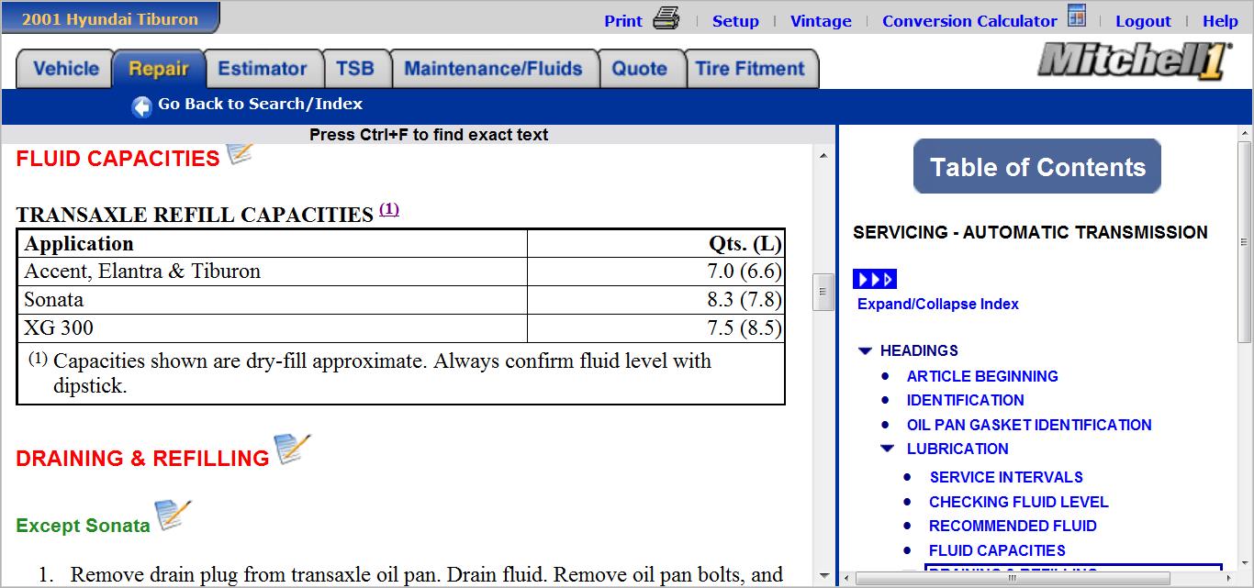
Task: Click Go Back to Search/Index
Action: 260,104
